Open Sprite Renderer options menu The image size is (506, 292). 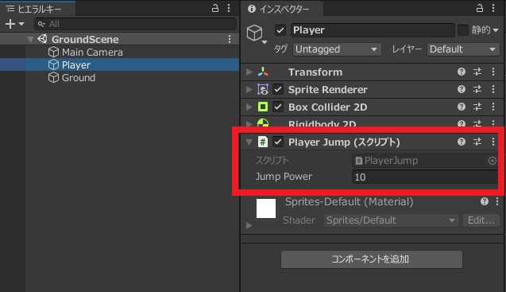493,89
